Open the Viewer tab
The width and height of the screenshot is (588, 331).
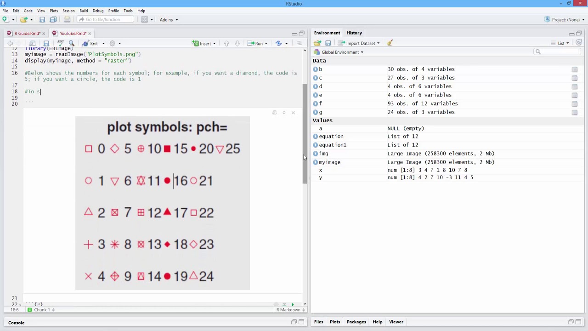click(396, 322)
